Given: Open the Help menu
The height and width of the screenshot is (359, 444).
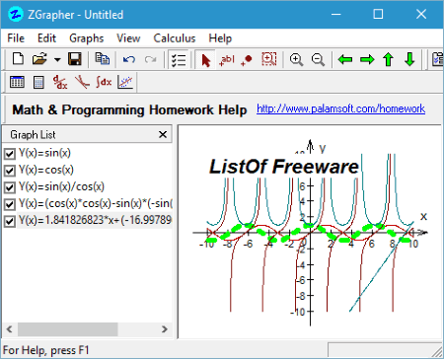Looking at the screenshot, I should click(x=220, y=38).
